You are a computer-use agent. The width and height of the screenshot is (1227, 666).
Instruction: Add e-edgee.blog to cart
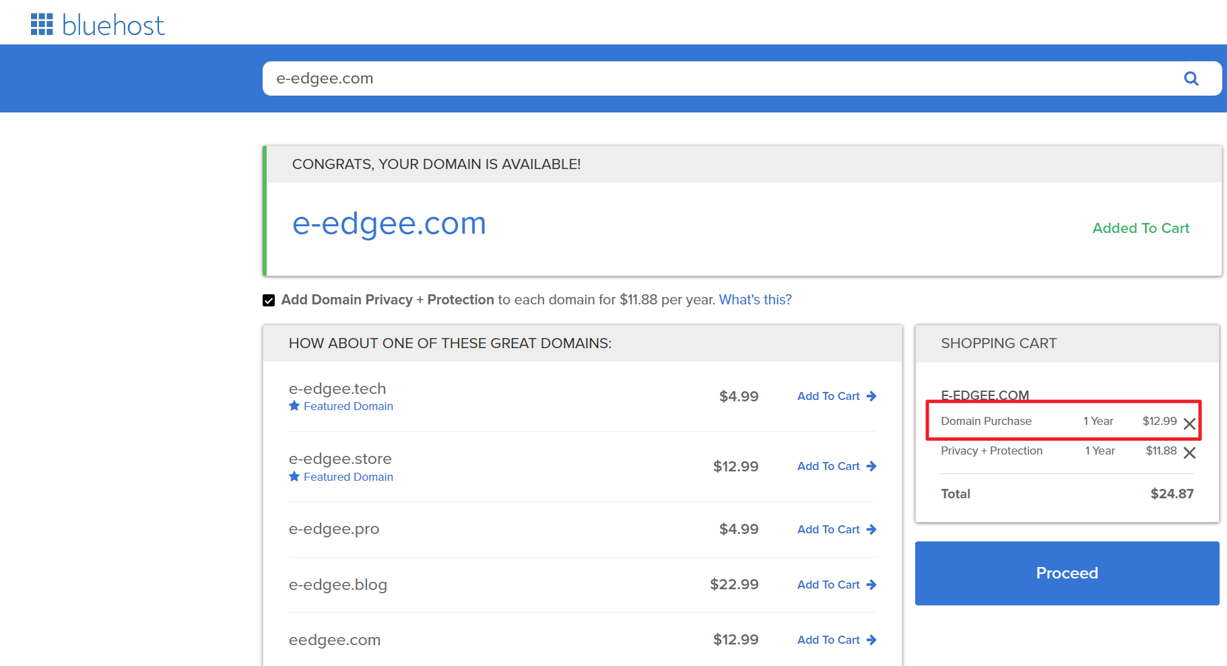[x=836, y=585]
